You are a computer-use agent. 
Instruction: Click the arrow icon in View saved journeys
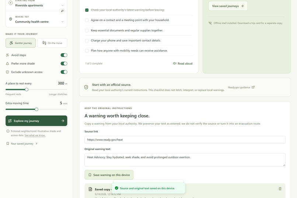(x=242, y=6)
